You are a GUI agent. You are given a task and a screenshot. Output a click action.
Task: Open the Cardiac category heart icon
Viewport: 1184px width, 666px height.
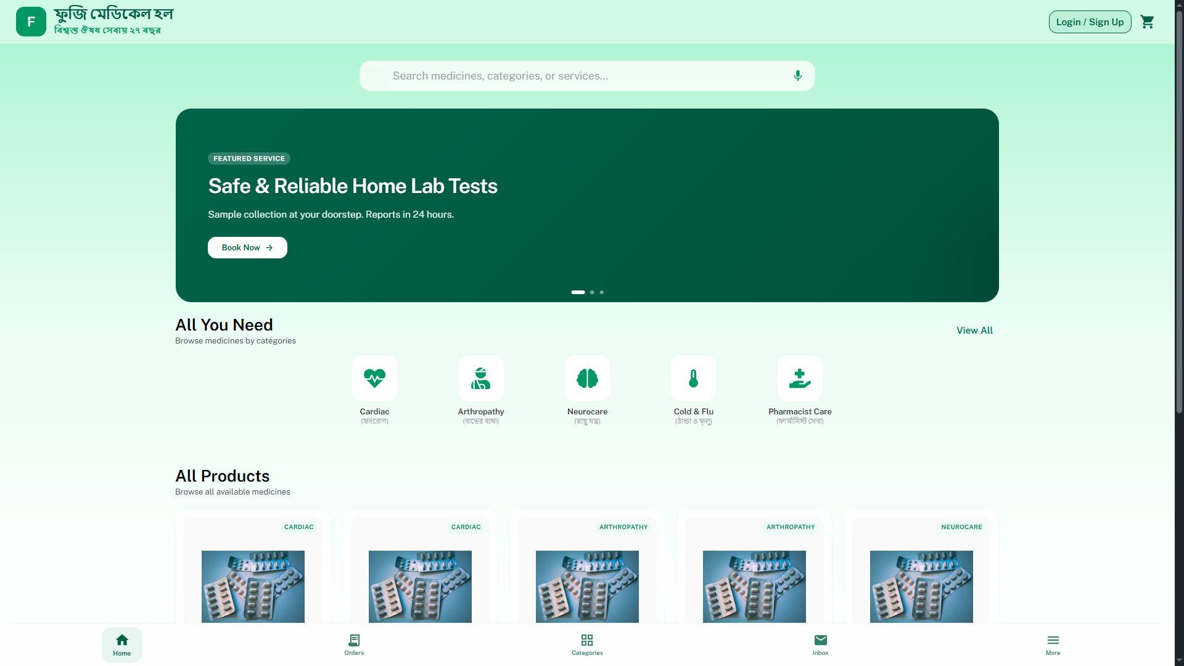[374, 378]
